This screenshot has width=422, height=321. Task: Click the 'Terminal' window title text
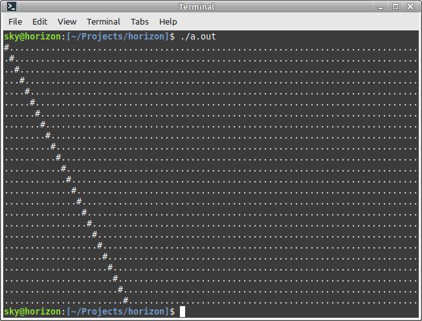click(x=197, y=6)
